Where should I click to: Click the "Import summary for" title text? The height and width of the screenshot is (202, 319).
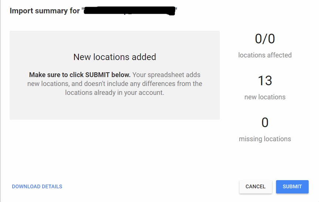(x=44, y=11)
